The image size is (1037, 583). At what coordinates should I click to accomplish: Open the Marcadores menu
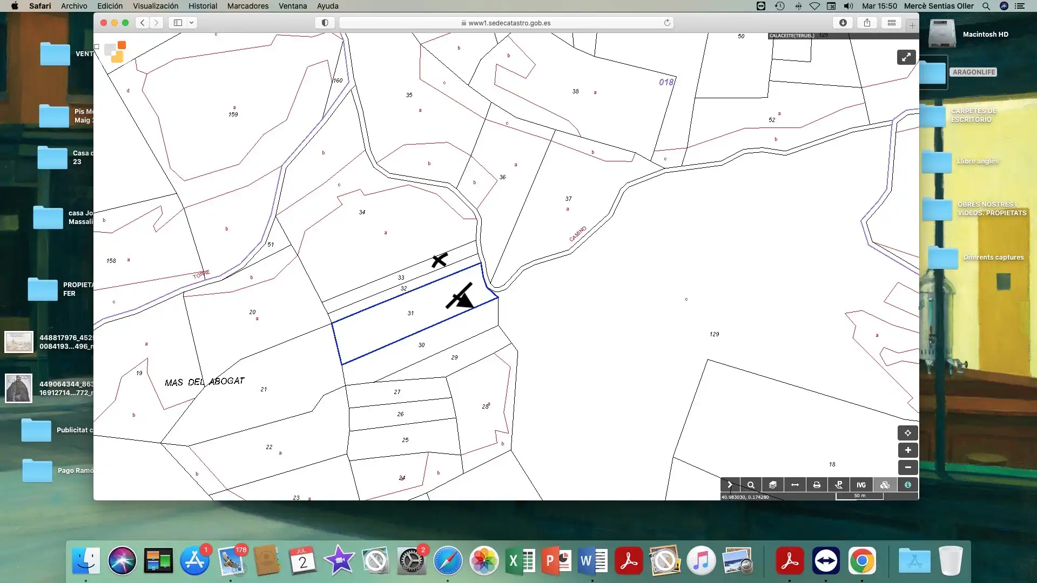[x=248, y=6]
